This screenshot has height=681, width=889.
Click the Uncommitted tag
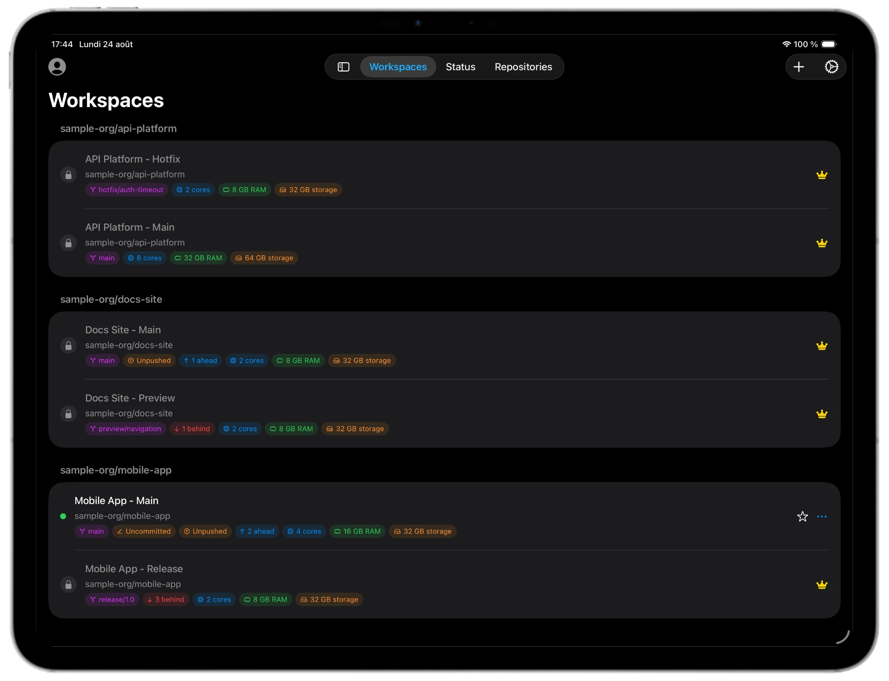click(x=144, y=532)
